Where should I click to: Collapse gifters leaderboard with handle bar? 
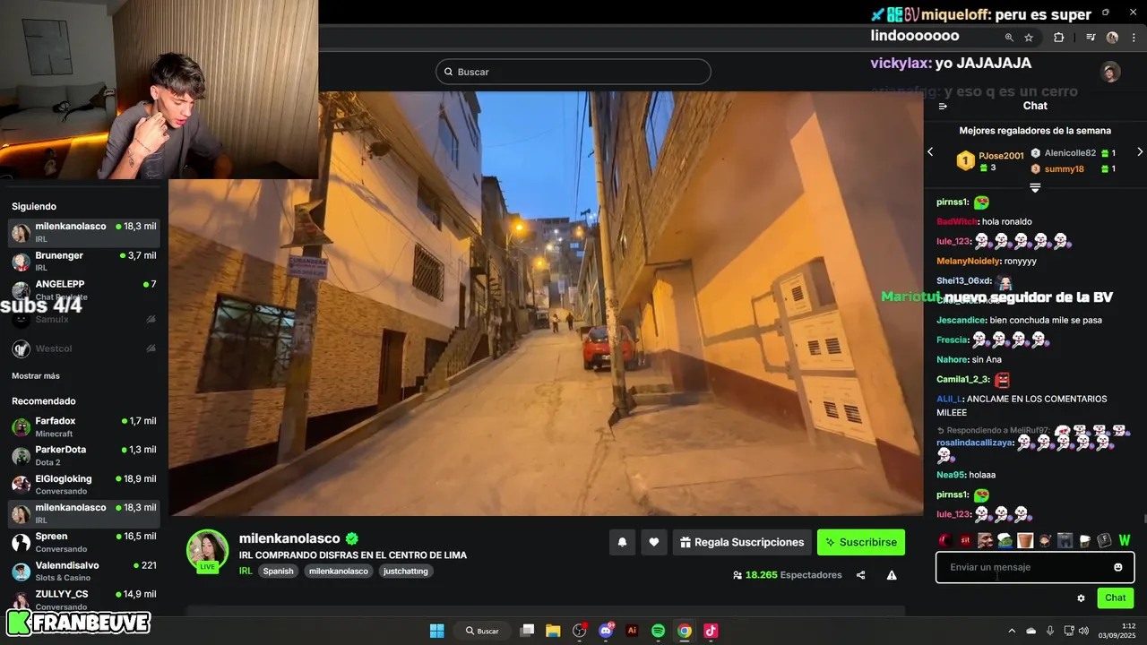click(1035, 188)
